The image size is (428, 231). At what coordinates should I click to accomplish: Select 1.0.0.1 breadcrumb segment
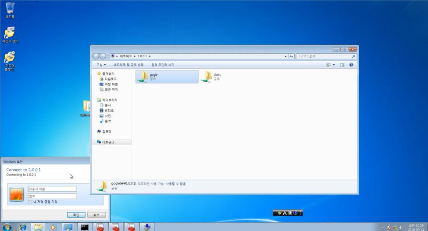tap(142, 56)
